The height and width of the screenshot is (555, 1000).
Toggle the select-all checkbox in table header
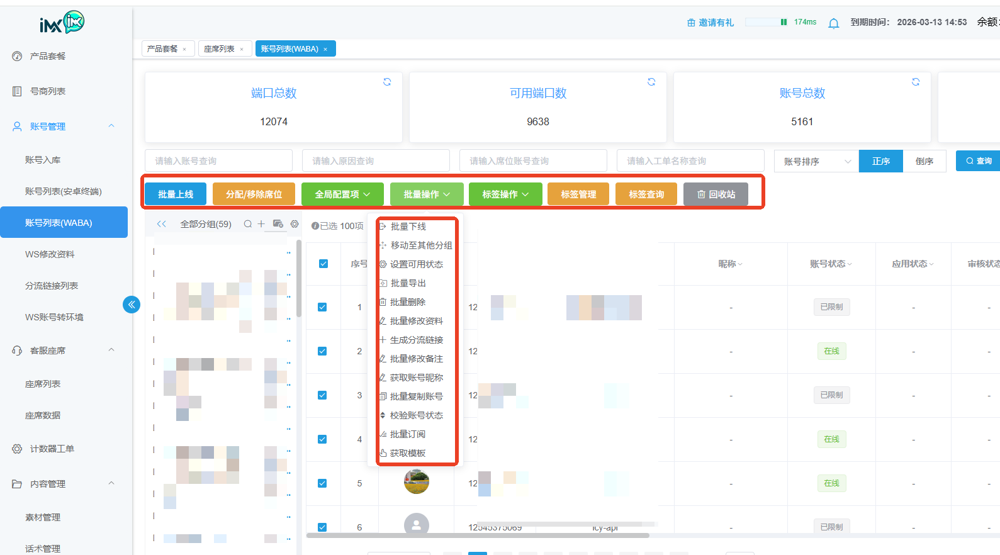point(323,264)
